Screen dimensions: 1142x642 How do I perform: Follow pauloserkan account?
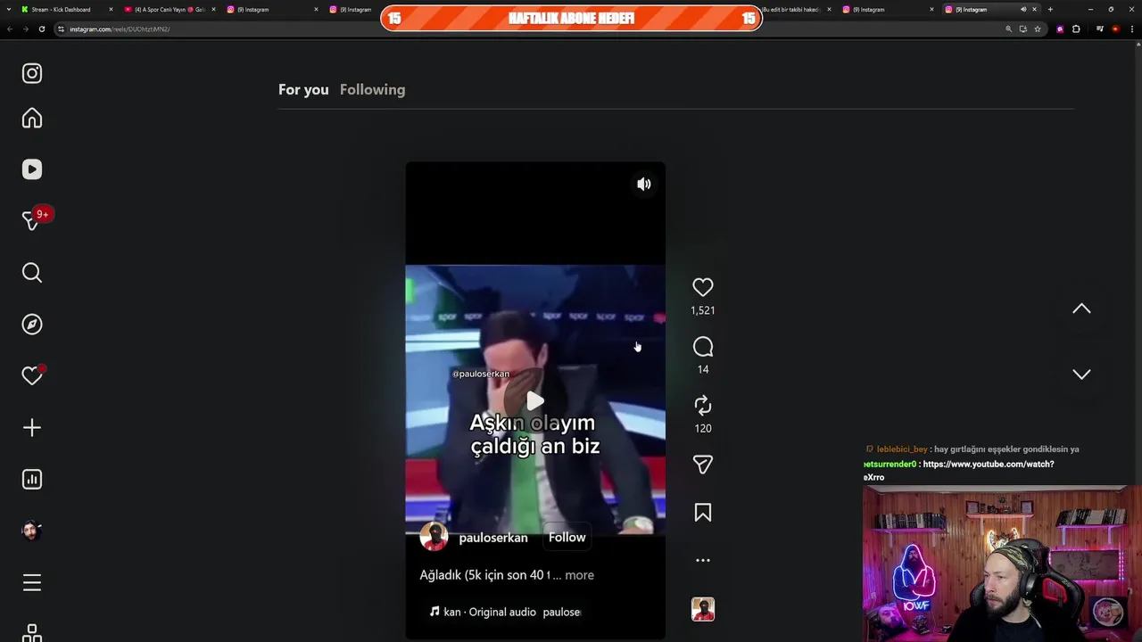click(567, 538)
